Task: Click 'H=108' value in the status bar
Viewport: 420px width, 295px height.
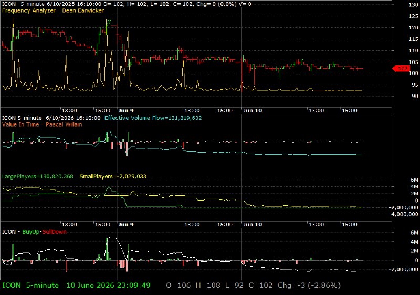Action: click(x=208, y=286)
